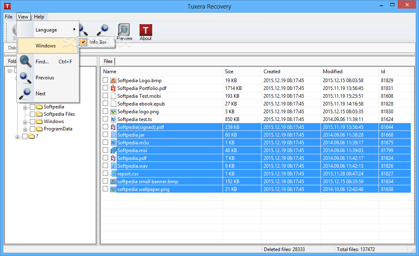This screenshot has height=256, width=419.
Task: Click the Tuxera app icon in title bar
Action: click(7, 6)
